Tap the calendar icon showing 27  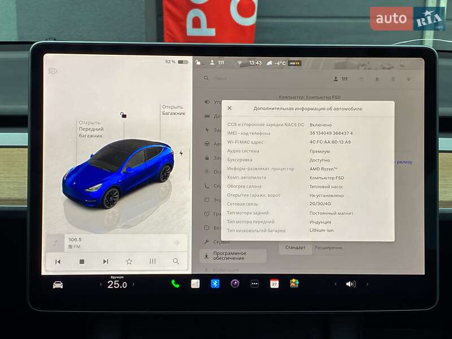pyautogui.click(x=275, y=283)
